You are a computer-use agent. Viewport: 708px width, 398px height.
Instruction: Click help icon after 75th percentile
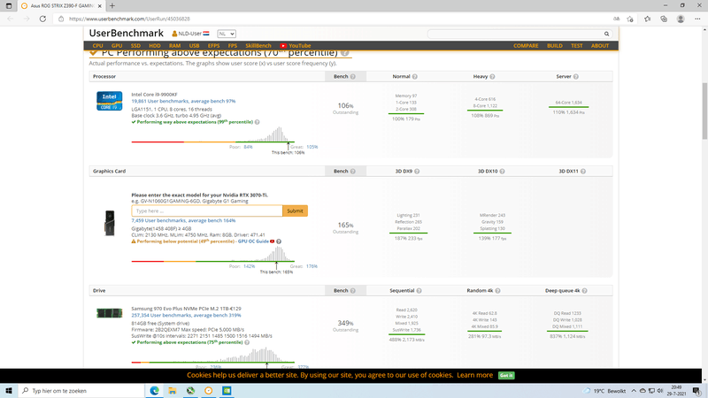(x=247, y=342)
